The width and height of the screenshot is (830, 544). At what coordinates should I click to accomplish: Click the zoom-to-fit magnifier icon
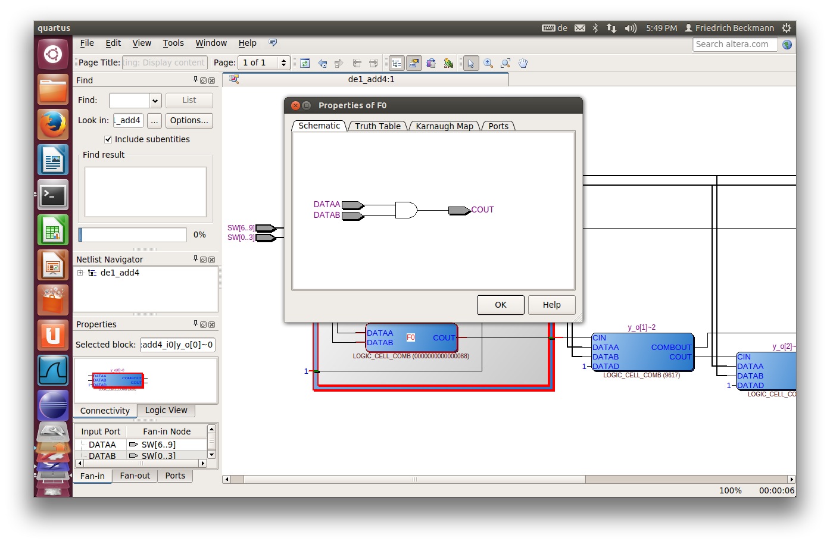click(x=506, y=63)
